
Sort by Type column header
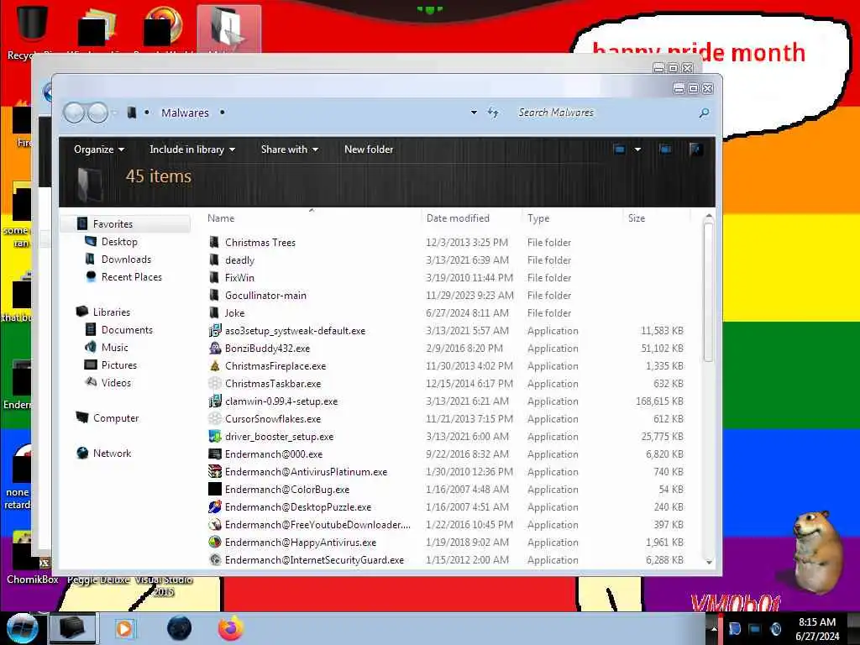coord(538,218)
